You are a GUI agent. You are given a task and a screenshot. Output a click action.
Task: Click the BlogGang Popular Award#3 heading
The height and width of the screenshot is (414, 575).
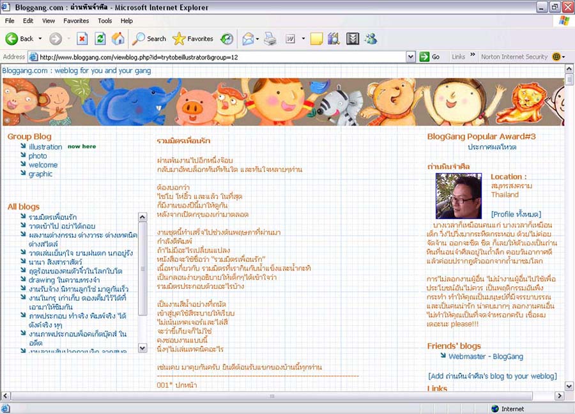click(x=482, y=137)
